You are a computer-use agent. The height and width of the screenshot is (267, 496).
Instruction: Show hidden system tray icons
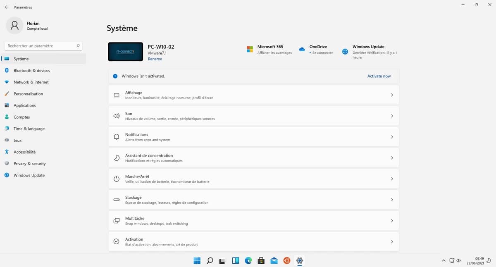click(444, 260)
